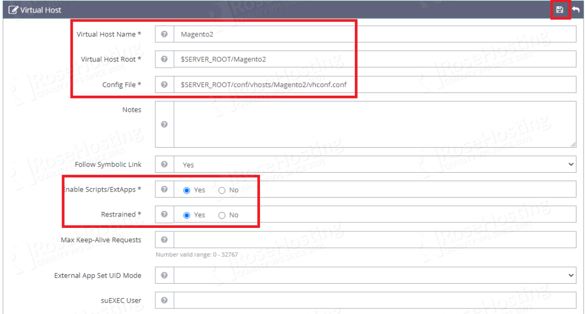
Task: Click help icon next to Virtual Host Root
Action: (x=165, y=59)
